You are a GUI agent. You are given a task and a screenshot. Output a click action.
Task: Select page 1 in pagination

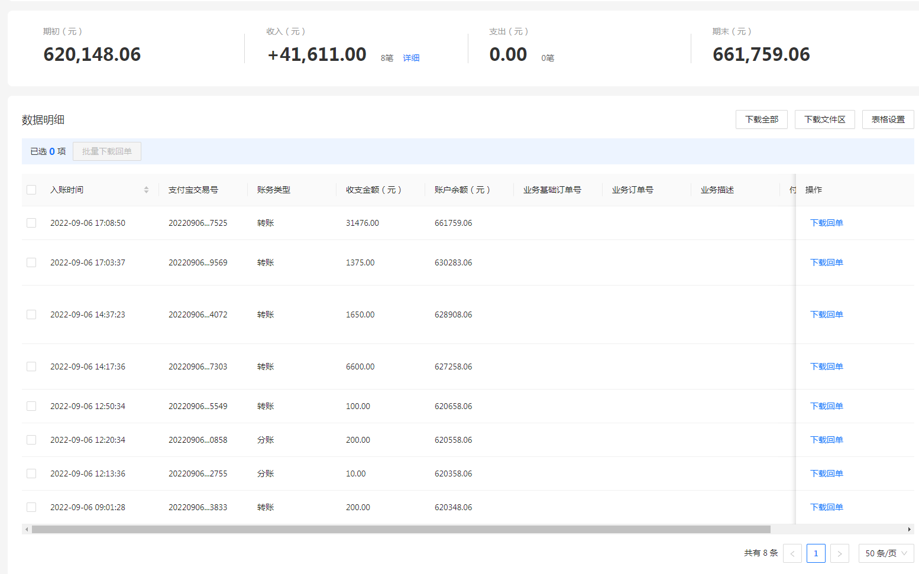[x=816, y=553]
